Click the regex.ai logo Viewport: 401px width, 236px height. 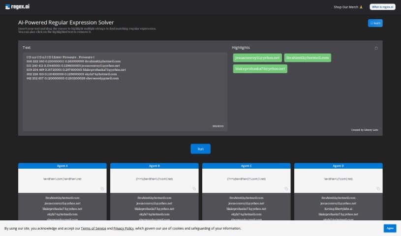pos(17,7)
